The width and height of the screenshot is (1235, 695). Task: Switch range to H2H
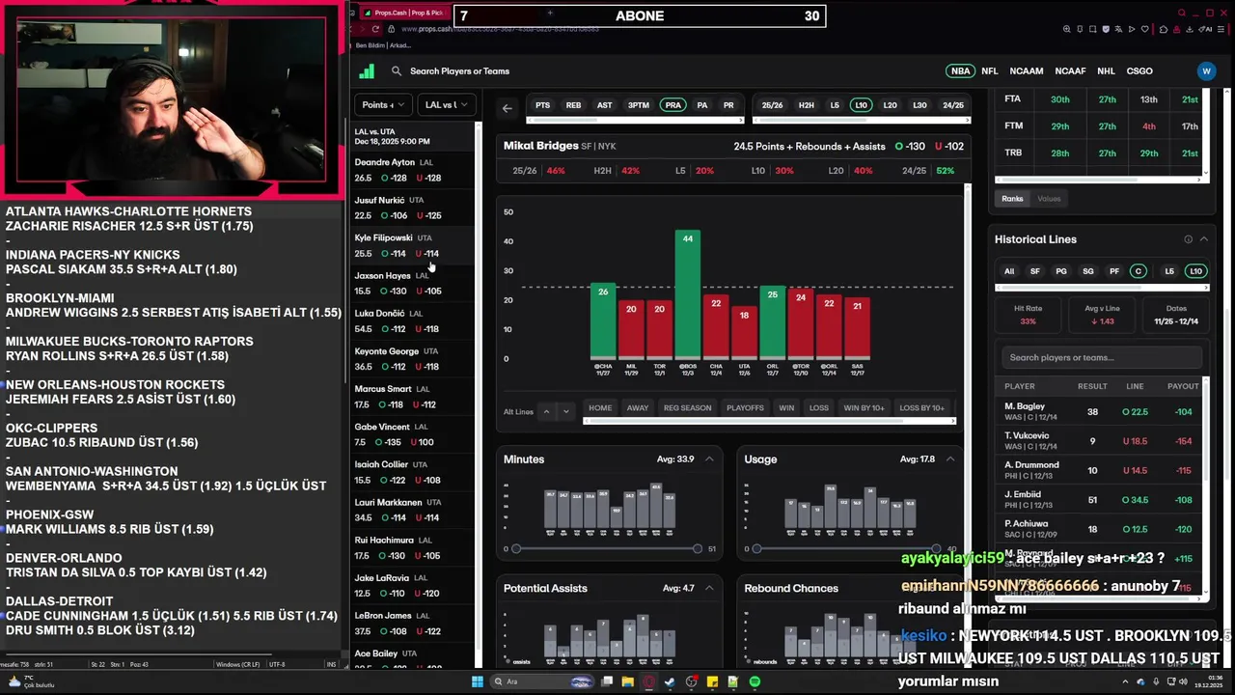807,105
